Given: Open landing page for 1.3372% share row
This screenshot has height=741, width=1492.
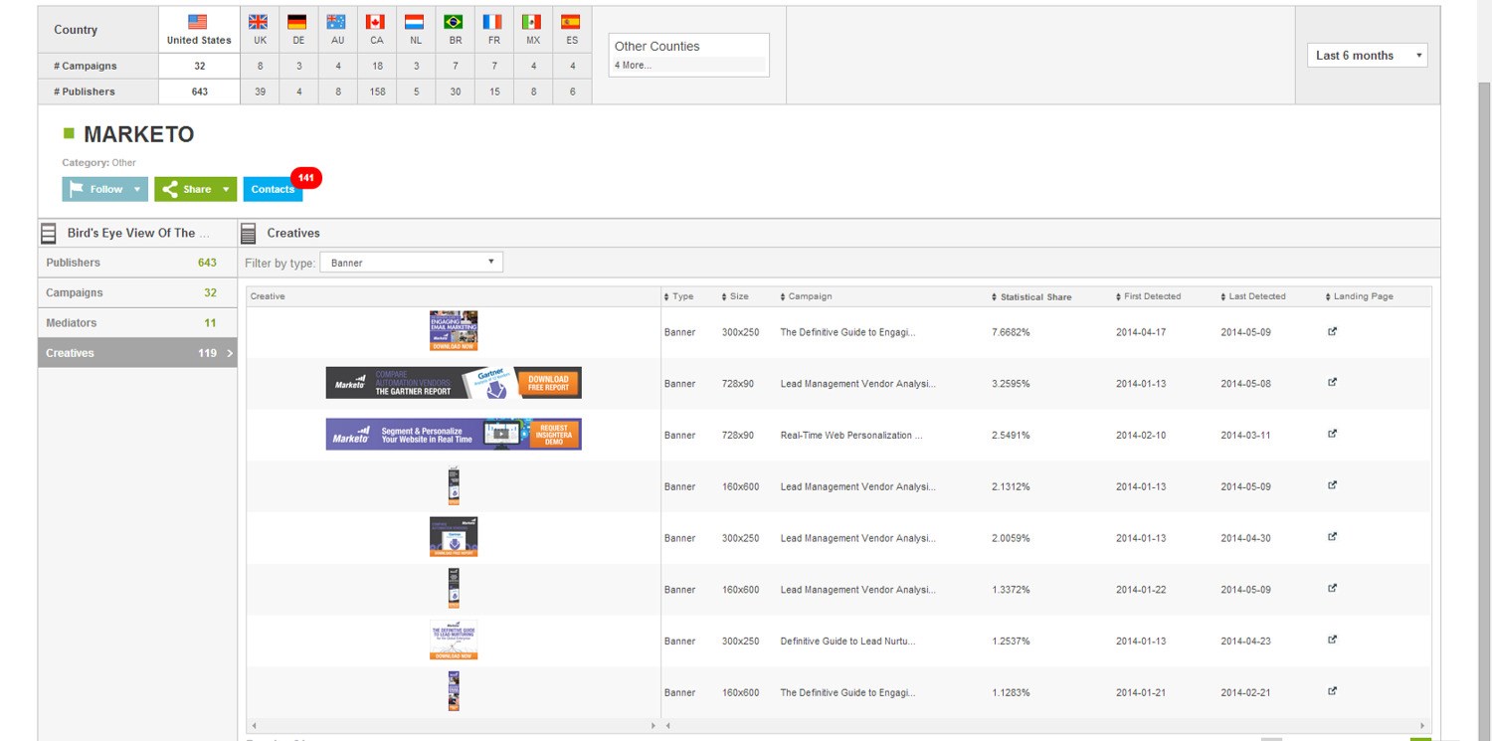Looking at the screenshot, I should (x=1333, y=588).
